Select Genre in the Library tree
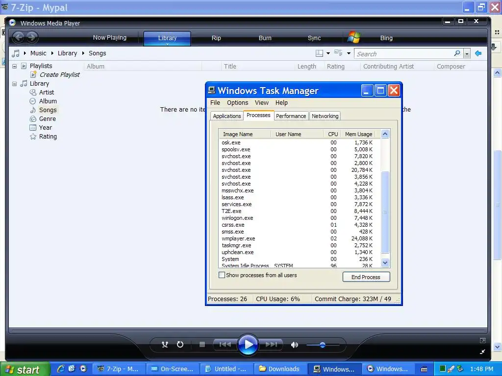Screen dimensions: 502x376 pos(48,118)
